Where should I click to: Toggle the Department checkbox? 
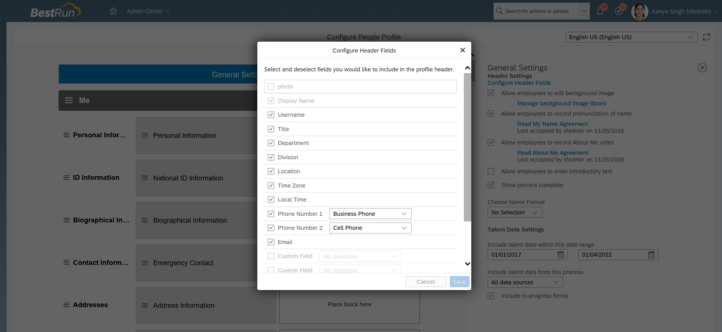[x=271, y=143]
